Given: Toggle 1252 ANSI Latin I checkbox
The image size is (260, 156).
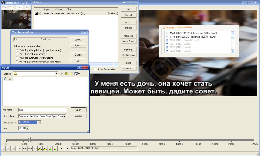Looking at the screenshot, I should [167, 47].
